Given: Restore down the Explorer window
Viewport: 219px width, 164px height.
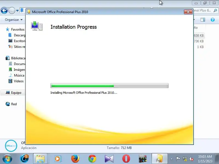Looking at the screenshot, I should click(x=205, y=3).
